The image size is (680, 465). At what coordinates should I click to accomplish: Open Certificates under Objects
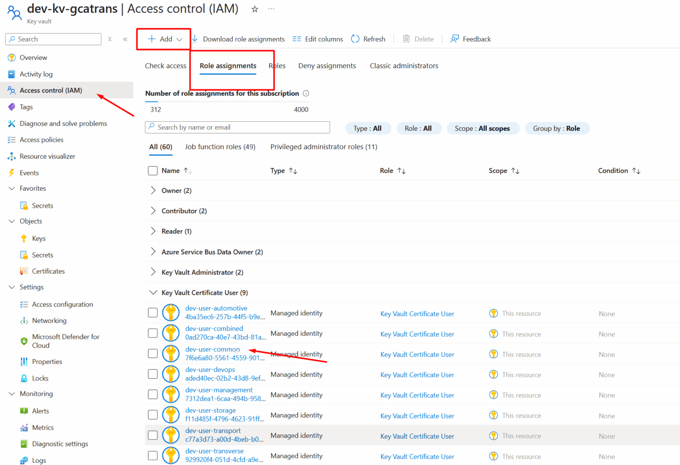(x=48, y=271)
